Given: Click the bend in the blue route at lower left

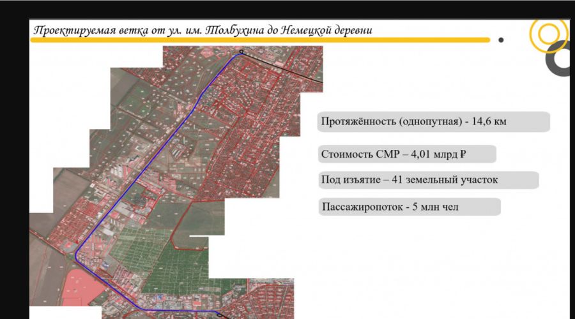Looking at the screenshot, I should 77,254.
